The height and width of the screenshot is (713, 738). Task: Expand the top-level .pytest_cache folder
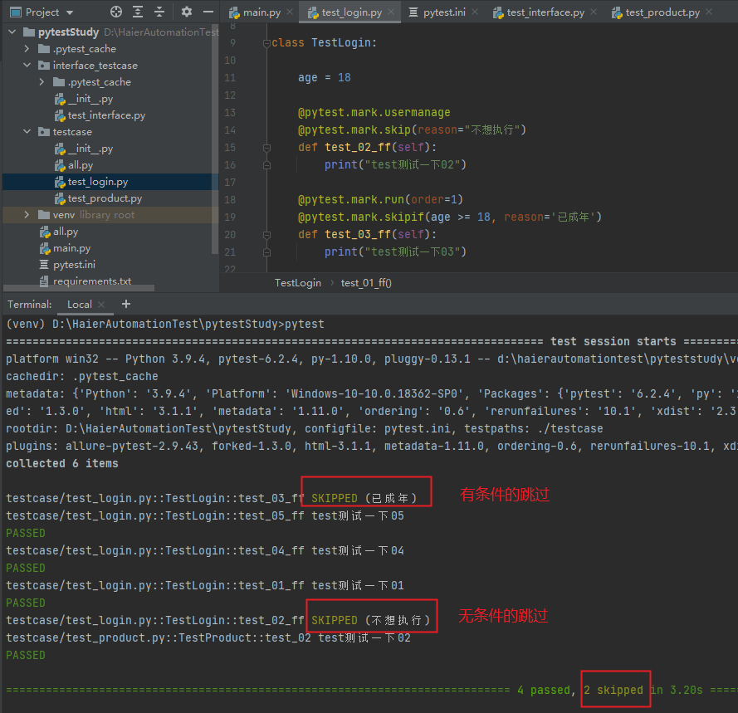coord(27,48)
